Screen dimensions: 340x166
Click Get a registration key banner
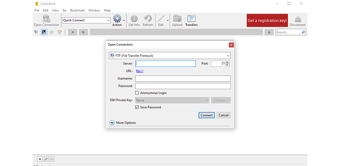tap(267, 21)
